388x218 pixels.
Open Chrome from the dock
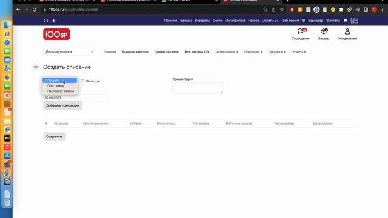click(7, 173)
